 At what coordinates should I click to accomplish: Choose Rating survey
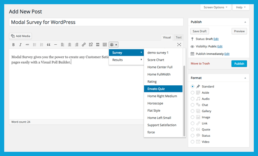163,82
